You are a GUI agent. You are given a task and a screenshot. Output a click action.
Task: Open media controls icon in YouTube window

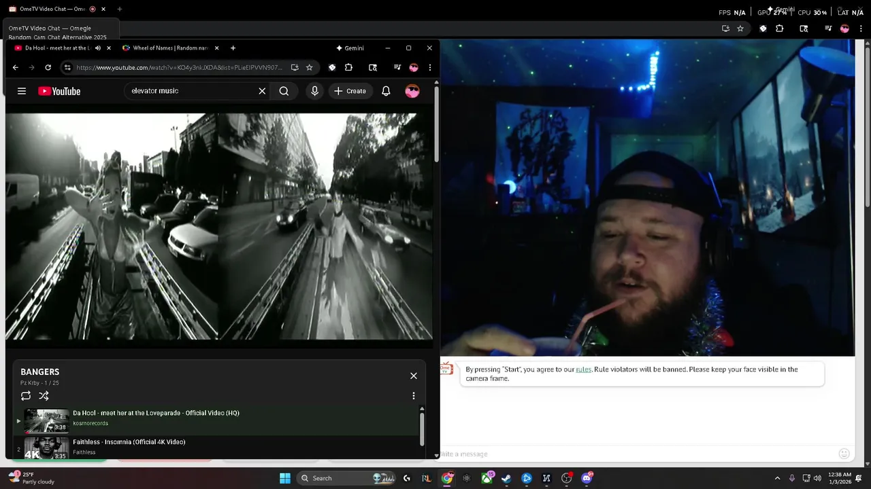point(397,67)
